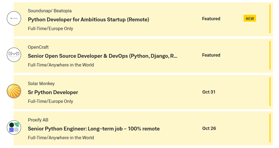Image resolution: width=279 pixels, height=148 pixels.
Task: Click the Soundsnap company logo
Action: [x=14, y=18]
